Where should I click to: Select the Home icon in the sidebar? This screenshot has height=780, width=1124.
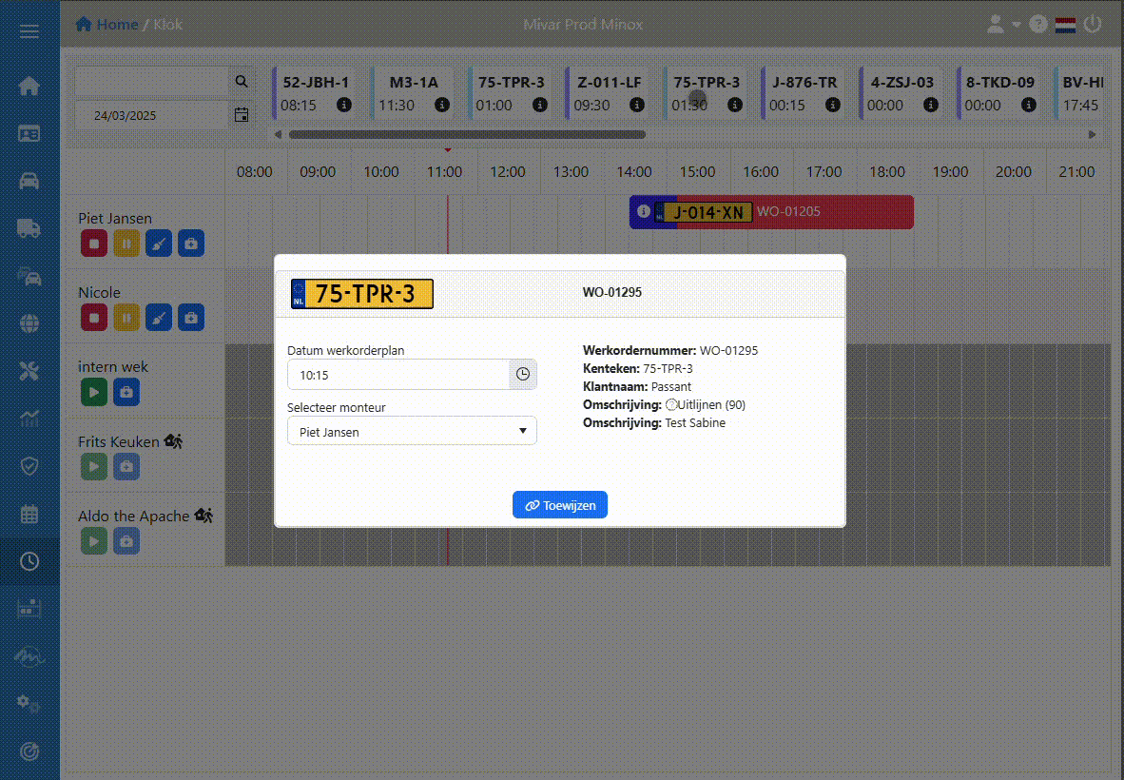29,86
